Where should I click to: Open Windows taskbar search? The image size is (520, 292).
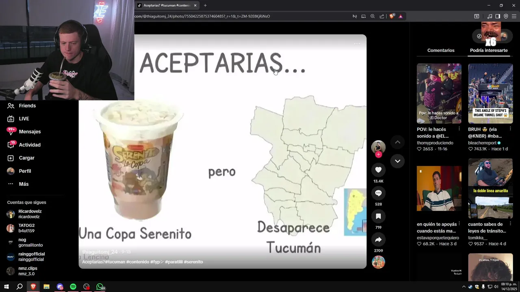click(19, 287)
